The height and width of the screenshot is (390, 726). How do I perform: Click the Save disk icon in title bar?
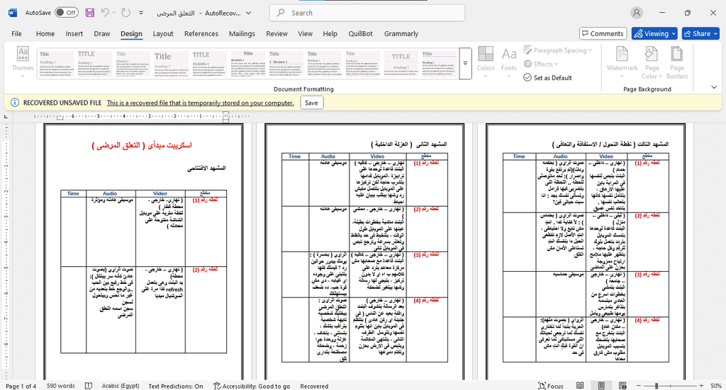pos(89,13)
